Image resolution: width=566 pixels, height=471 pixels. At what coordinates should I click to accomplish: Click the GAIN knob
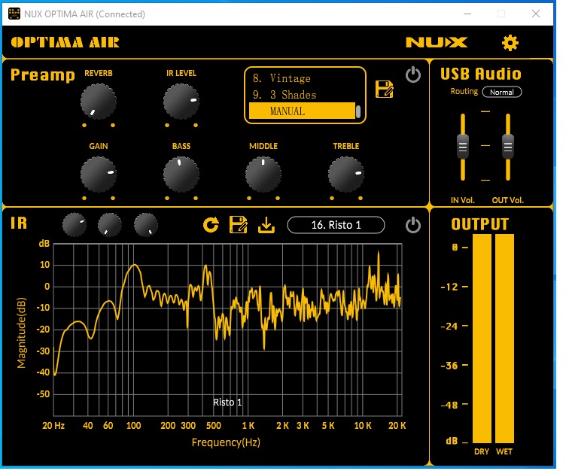[x=99, y=175]
